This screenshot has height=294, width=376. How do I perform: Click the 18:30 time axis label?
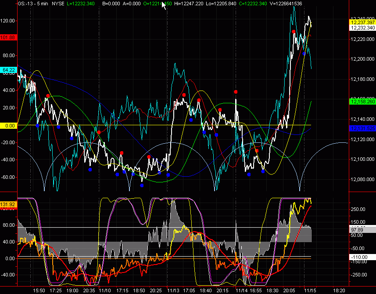pyautogui.click(x=272, y=290)
